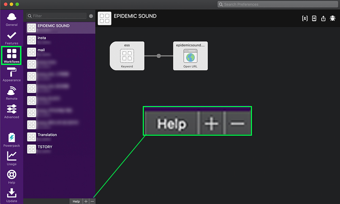340x204 pixels.
Task: Select the insta workflow
Action: pos(61,40)
